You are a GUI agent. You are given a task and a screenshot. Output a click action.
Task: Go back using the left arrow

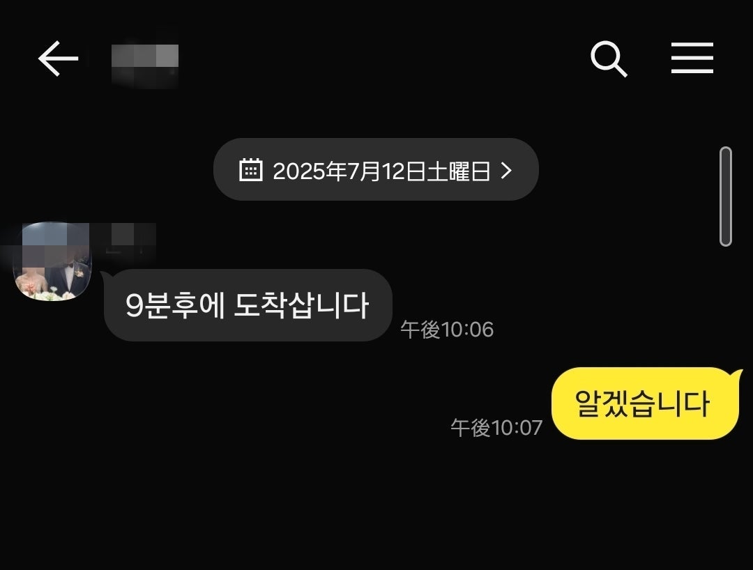point(58,58)
